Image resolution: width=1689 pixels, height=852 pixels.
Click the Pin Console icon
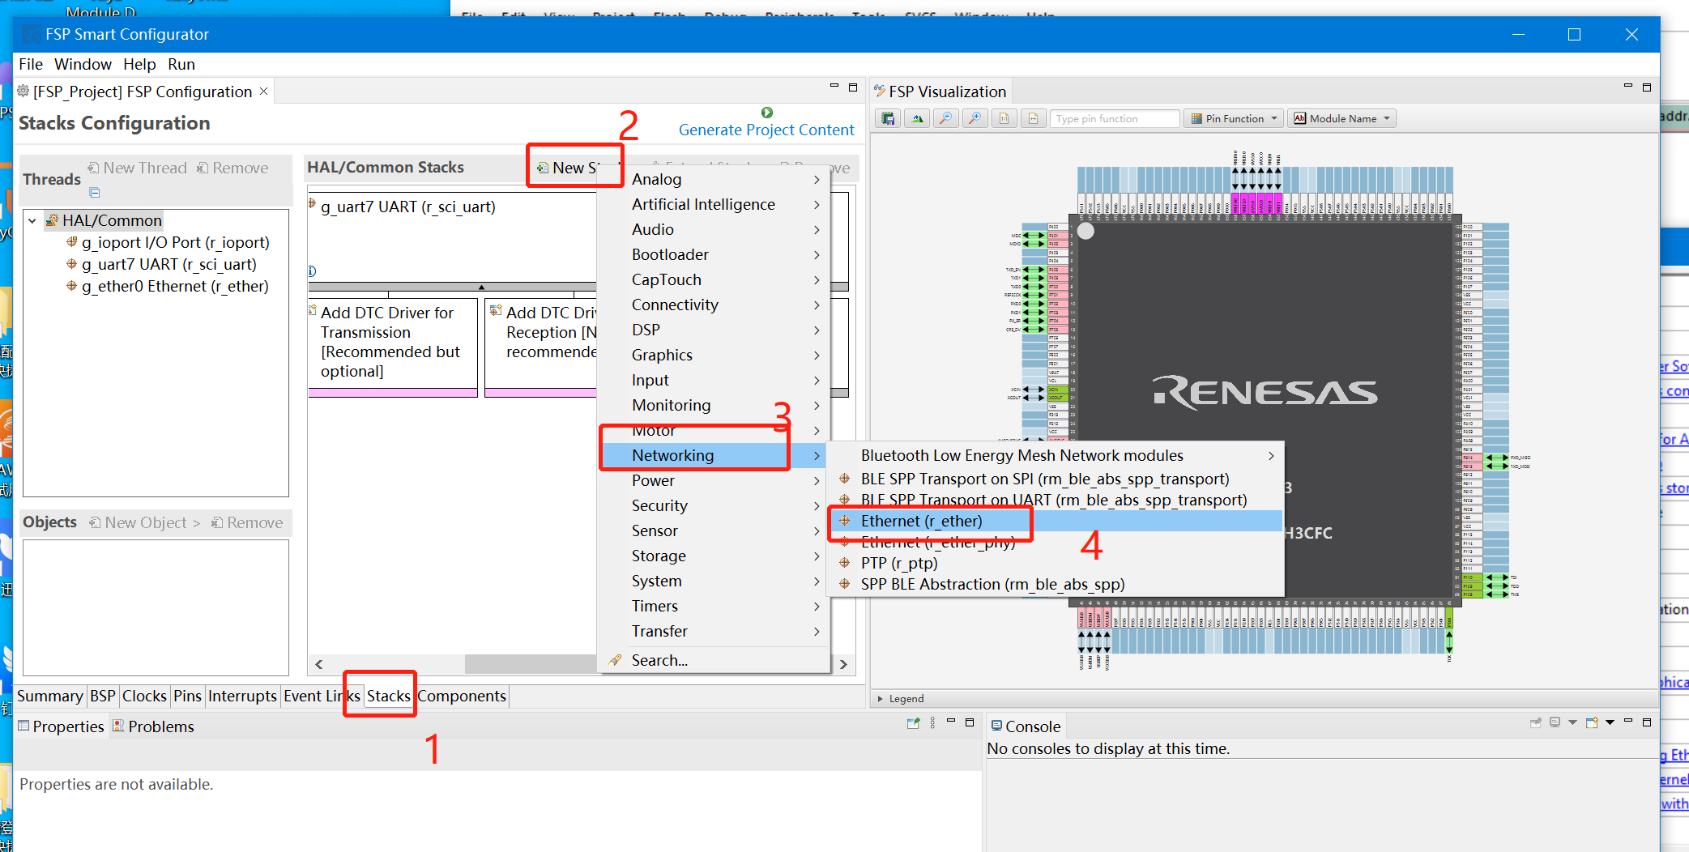[x=1535, y=723]
